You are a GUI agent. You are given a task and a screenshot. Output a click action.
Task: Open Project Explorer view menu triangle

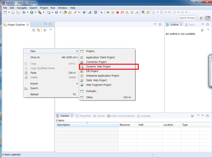pos(51,29)
